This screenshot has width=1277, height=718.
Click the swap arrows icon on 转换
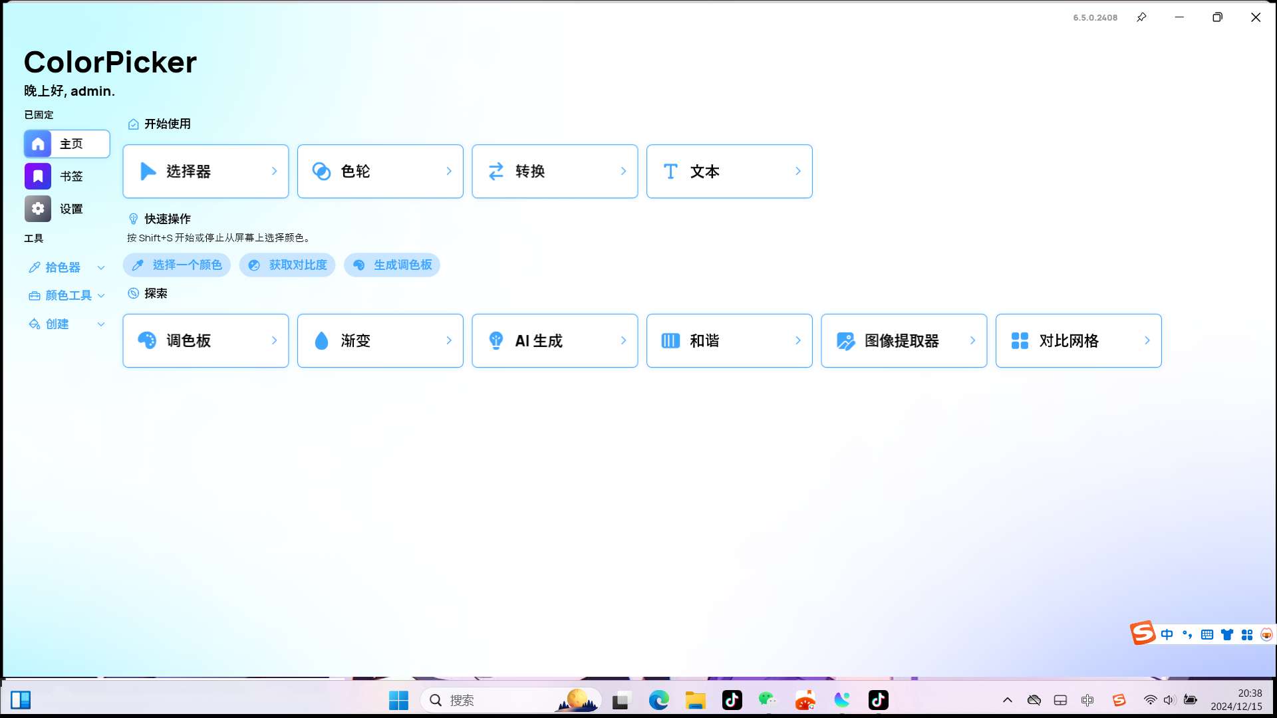496,172
